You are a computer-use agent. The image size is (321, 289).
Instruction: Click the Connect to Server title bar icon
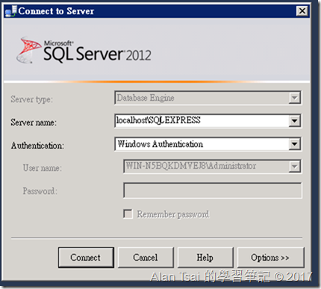pos(11,11)
